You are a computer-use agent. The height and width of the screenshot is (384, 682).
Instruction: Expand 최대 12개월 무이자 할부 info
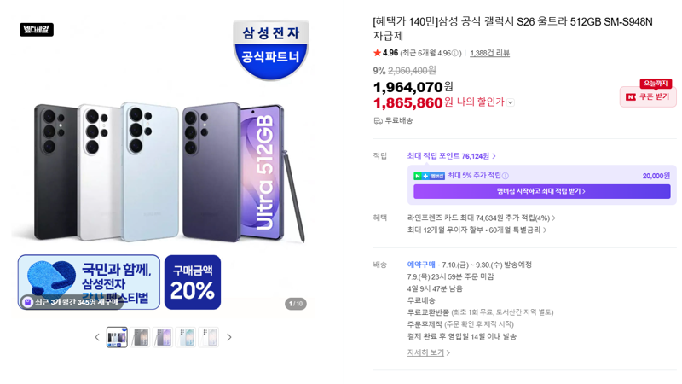pos(477,230)
